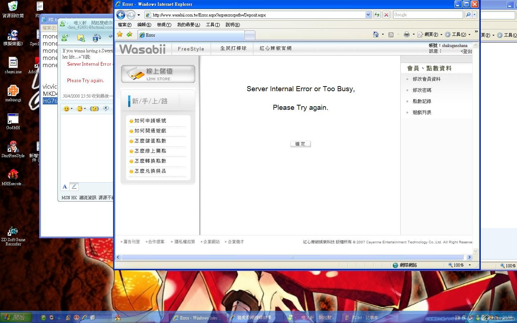The width and height of the screenshot is (517, 323).
Task: Click the Add to Favorites icon
Action: 129,34
